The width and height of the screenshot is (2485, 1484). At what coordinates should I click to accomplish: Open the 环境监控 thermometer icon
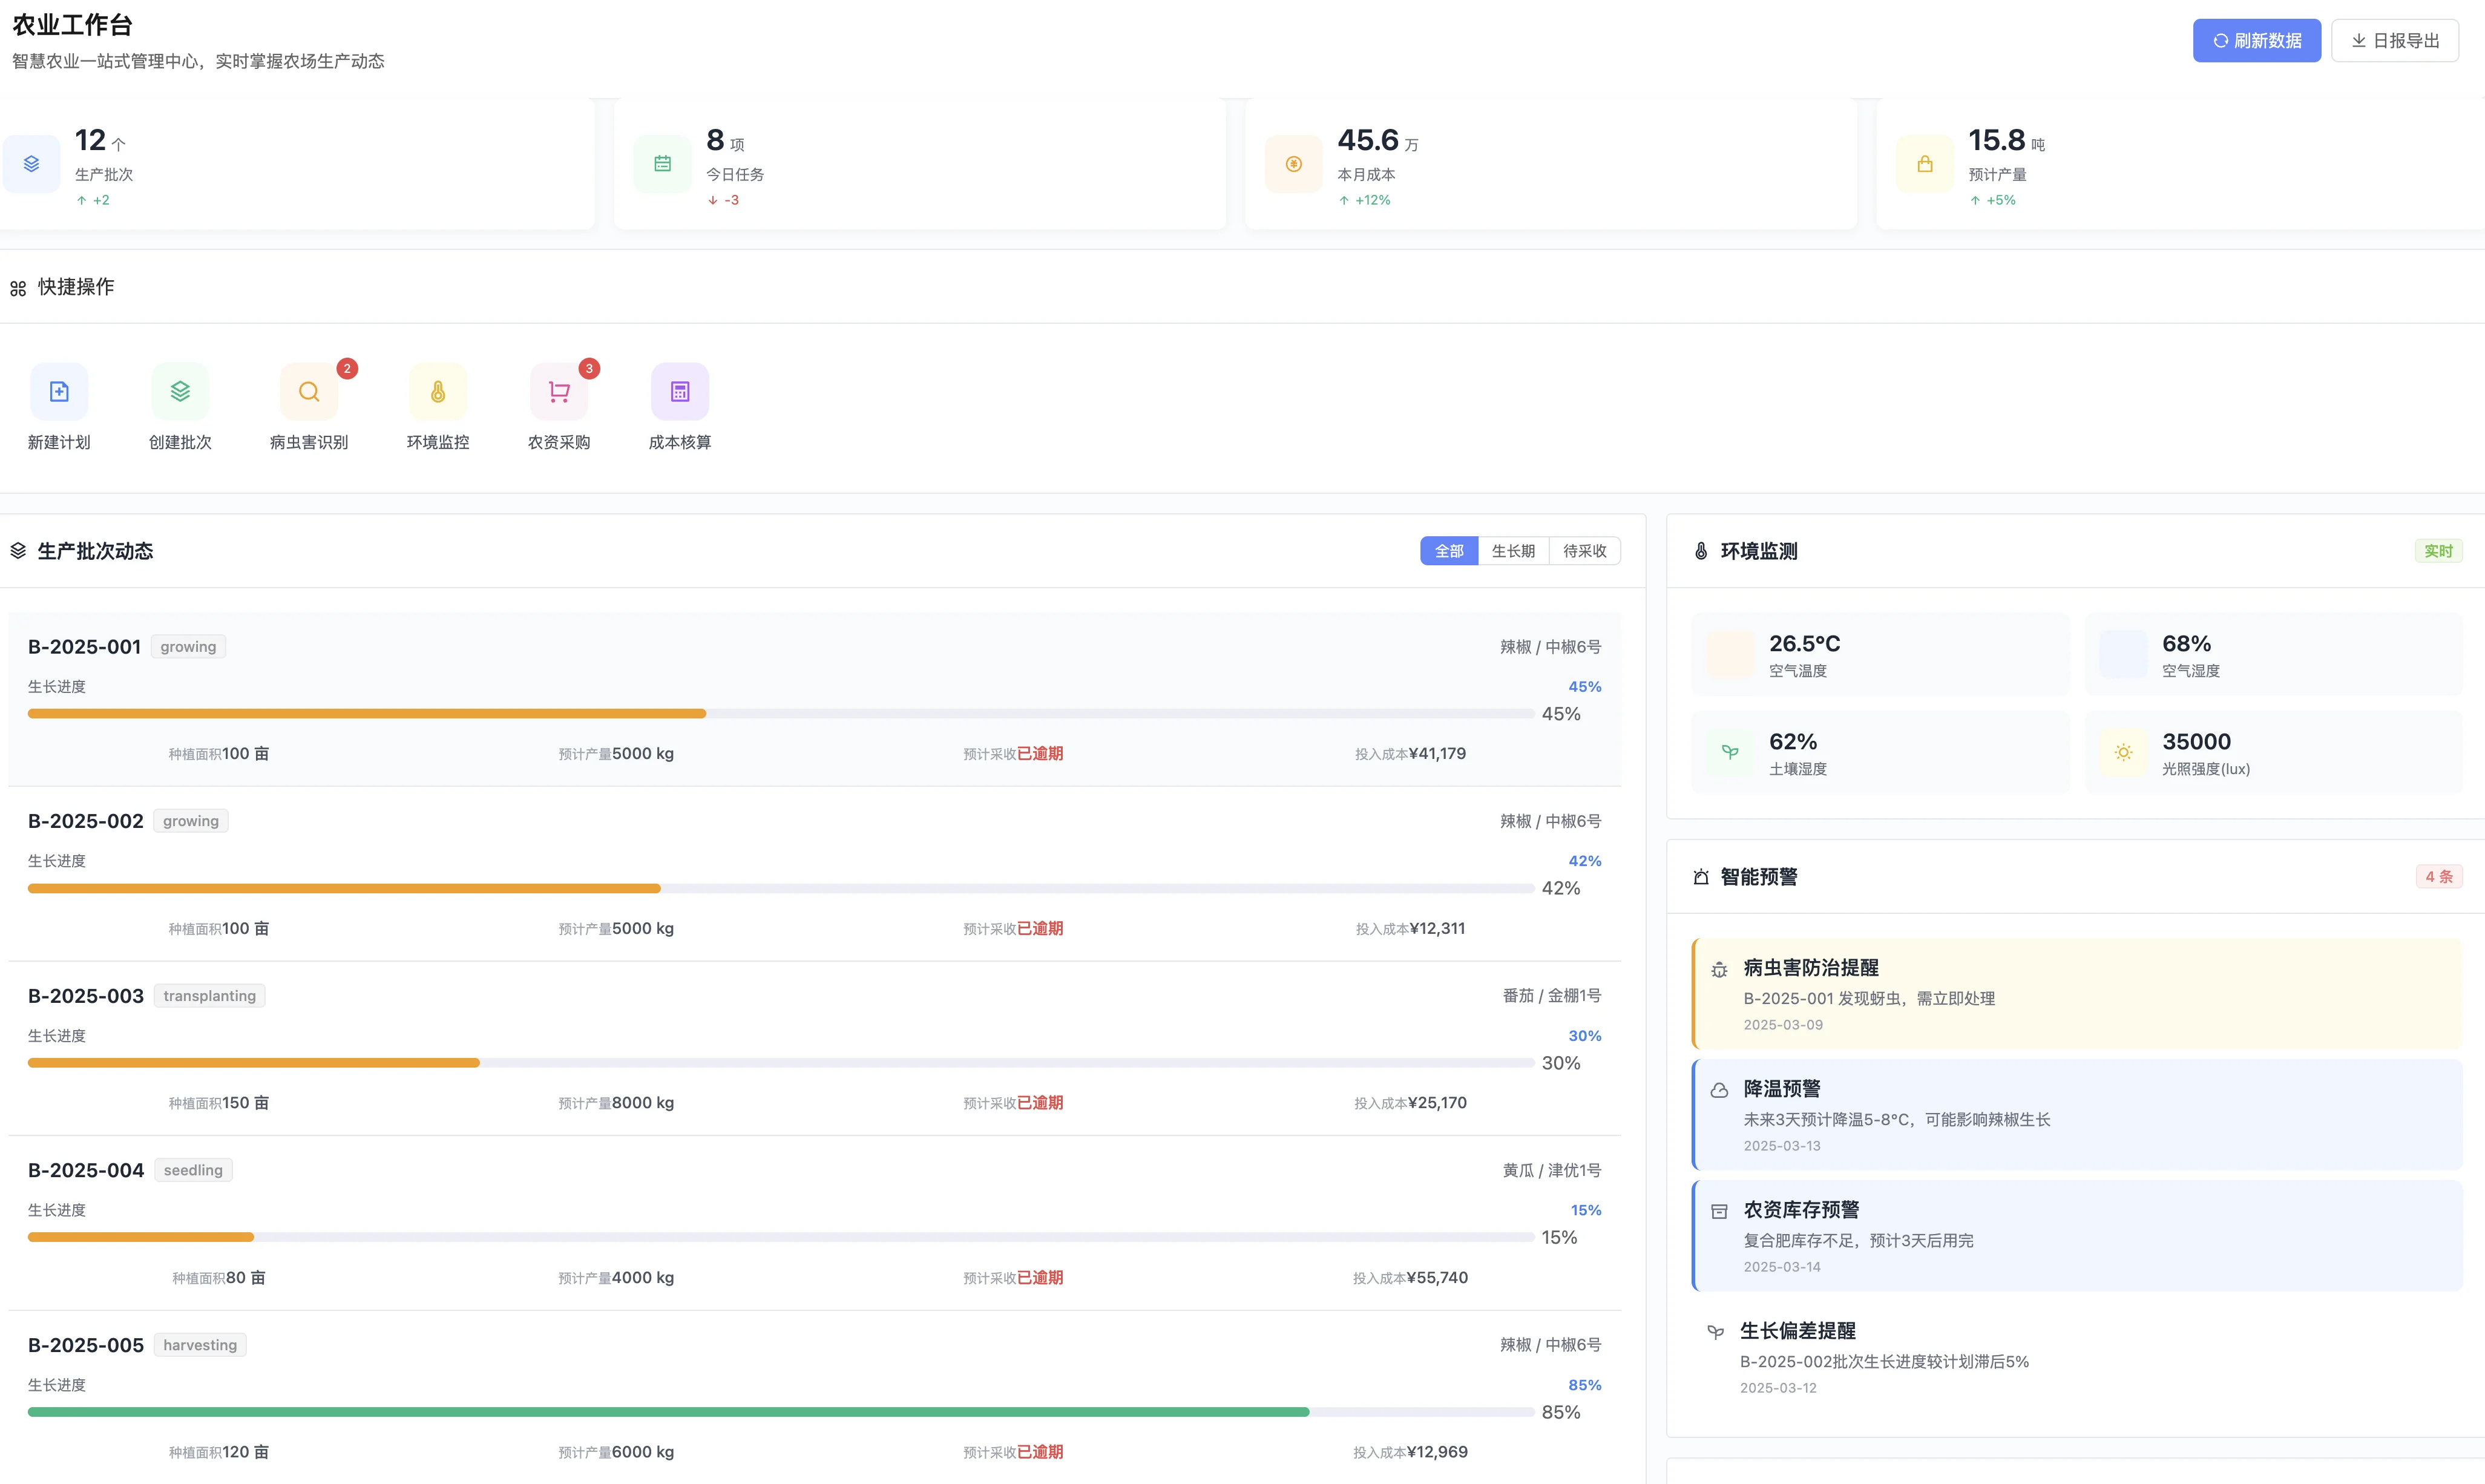pyautogui.click(x=438, y=391)
